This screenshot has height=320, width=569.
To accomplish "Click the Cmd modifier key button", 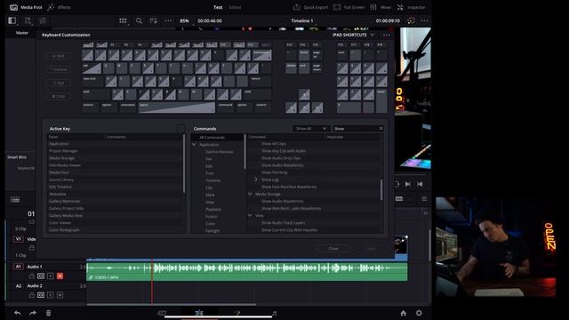I will [59, 96].
